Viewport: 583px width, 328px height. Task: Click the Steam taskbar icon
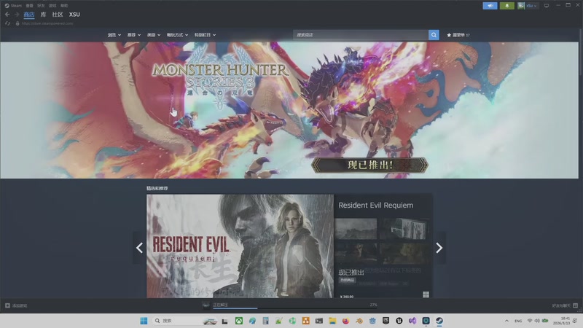[439, 321]
